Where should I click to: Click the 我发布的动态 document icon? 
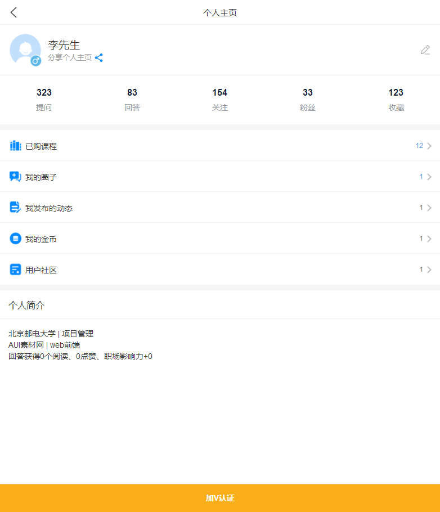(x=15, y=208)
